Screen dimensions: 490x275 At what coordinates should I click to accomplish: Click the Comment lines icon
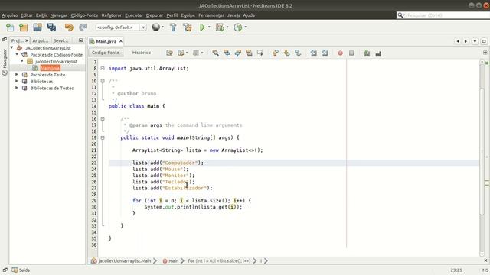(x=367, y=53)
